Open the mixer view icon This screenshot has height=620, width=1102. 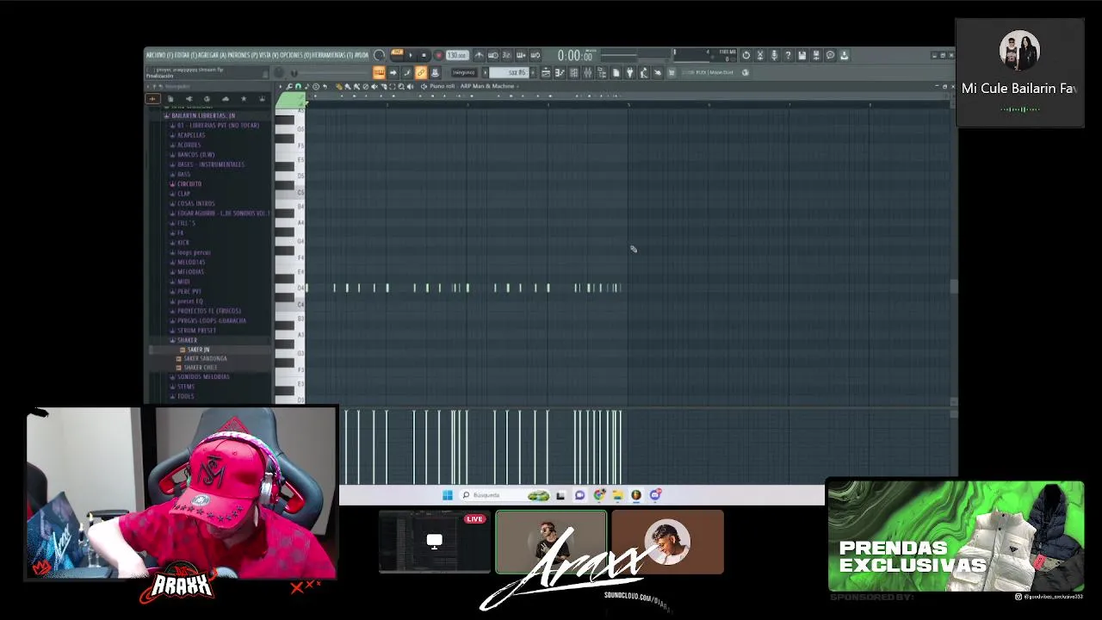[x=587, y=72]
